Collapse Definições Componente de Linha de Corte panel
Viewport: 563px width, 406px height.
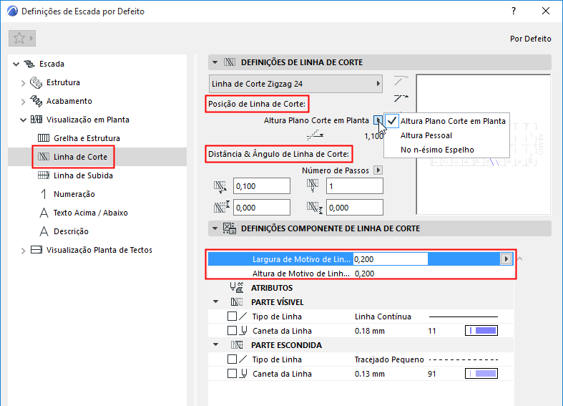215,228
